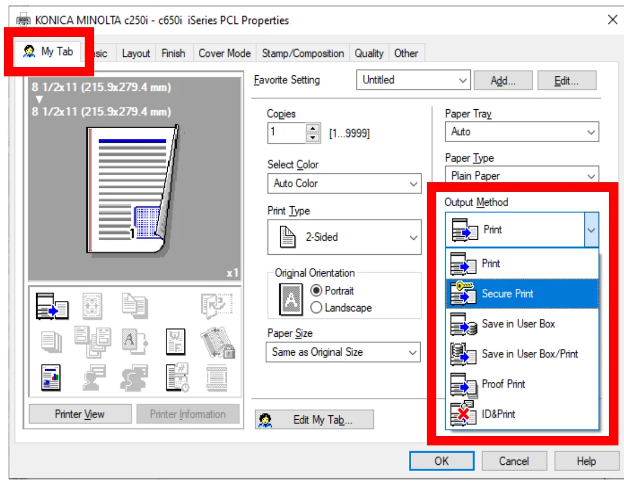
Task: Click the header footer page icon
Action: pyautogui.click(x=217, y=377)
